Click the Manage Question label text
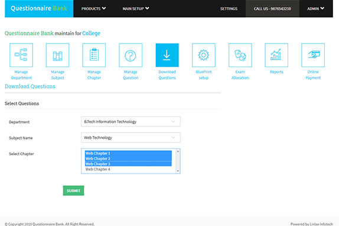Screen dimensions: 339x226 click(x=131, y=75)
